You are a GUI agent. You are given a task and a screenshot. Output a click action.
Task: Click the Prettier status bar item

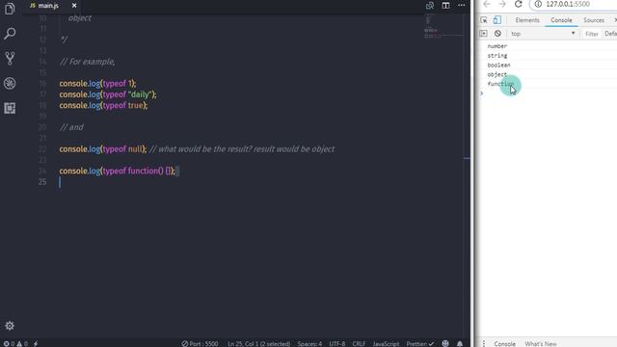coord(420,343)
